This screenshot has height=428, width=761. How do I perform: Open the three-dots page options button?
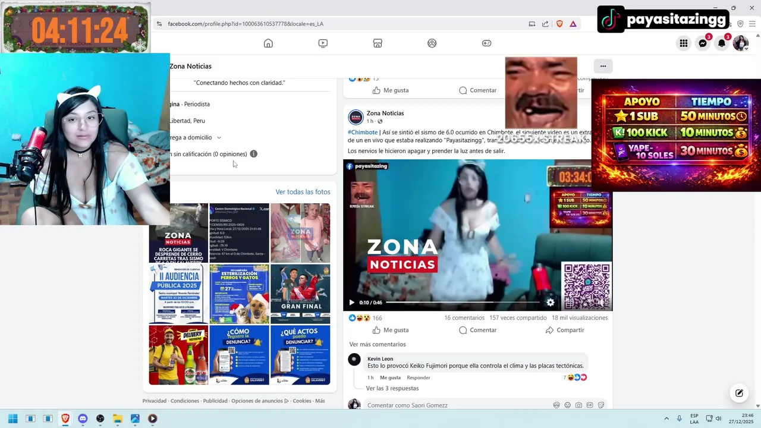coord(603,66)
